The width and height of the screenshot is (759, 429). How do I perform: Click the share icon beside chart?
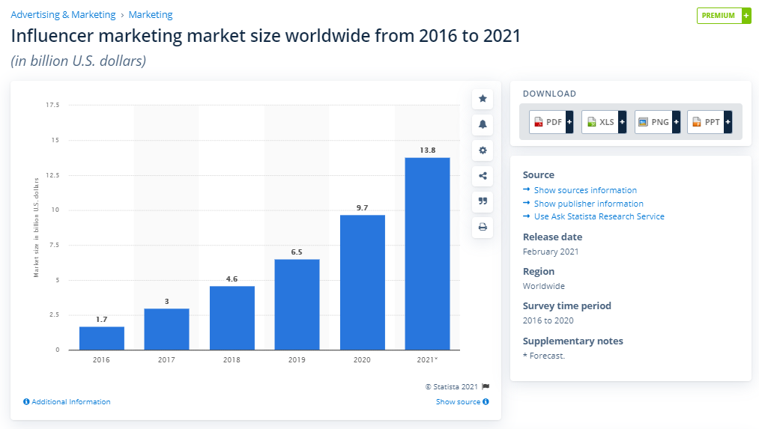[x=483, y=175]
